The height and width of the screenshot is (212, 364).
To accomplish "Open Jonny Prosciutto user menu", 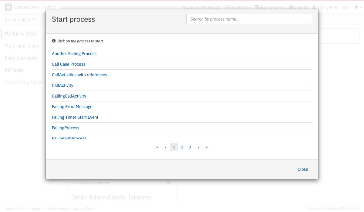I will 331,7.
